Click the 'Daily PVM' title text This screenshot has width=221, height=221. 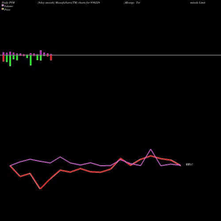click(x=8, y=3)
